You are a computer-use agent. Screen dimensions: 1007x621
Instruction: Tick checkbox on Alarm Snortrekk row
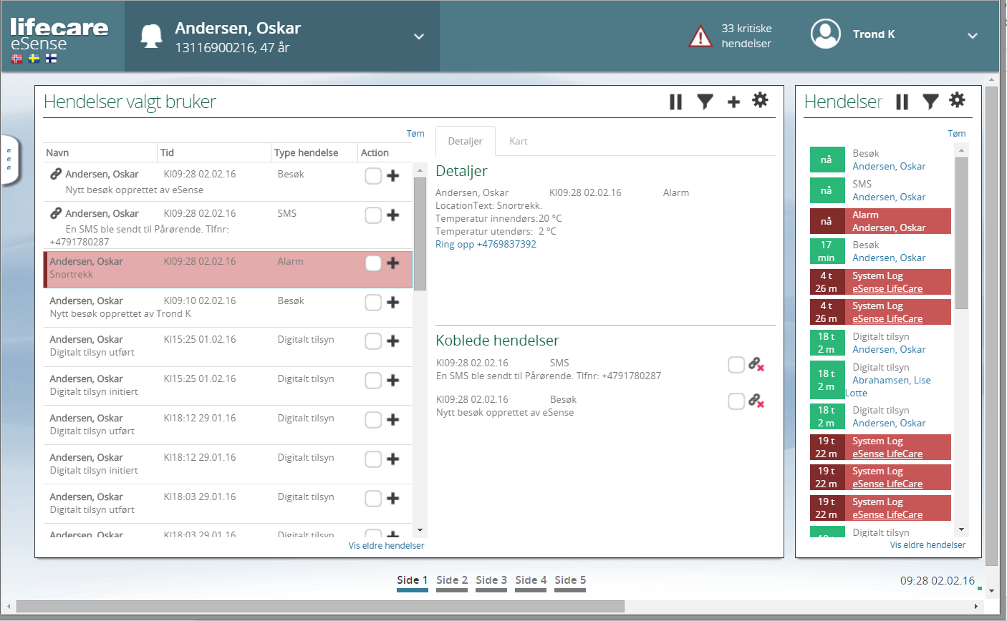(x=373, y=263)
